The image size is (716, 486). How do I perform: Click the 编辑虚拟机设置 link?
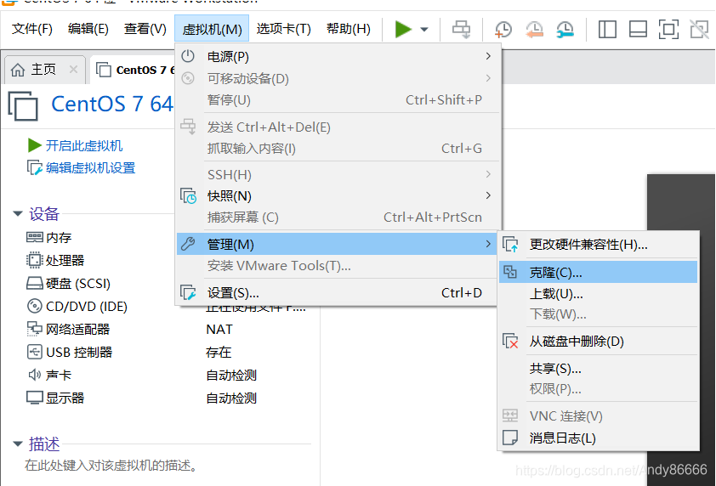[90, 168]
